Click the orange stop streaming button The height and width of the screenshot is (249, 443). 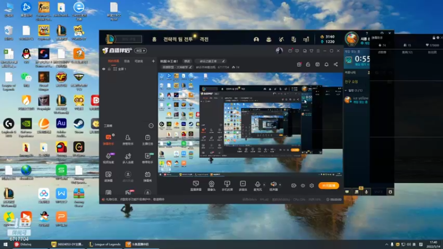(x=328, y=185)
